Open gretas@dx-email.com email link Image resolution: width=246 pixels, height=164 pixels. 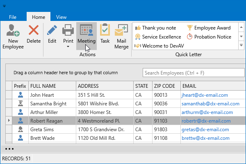tap(205, 130)
